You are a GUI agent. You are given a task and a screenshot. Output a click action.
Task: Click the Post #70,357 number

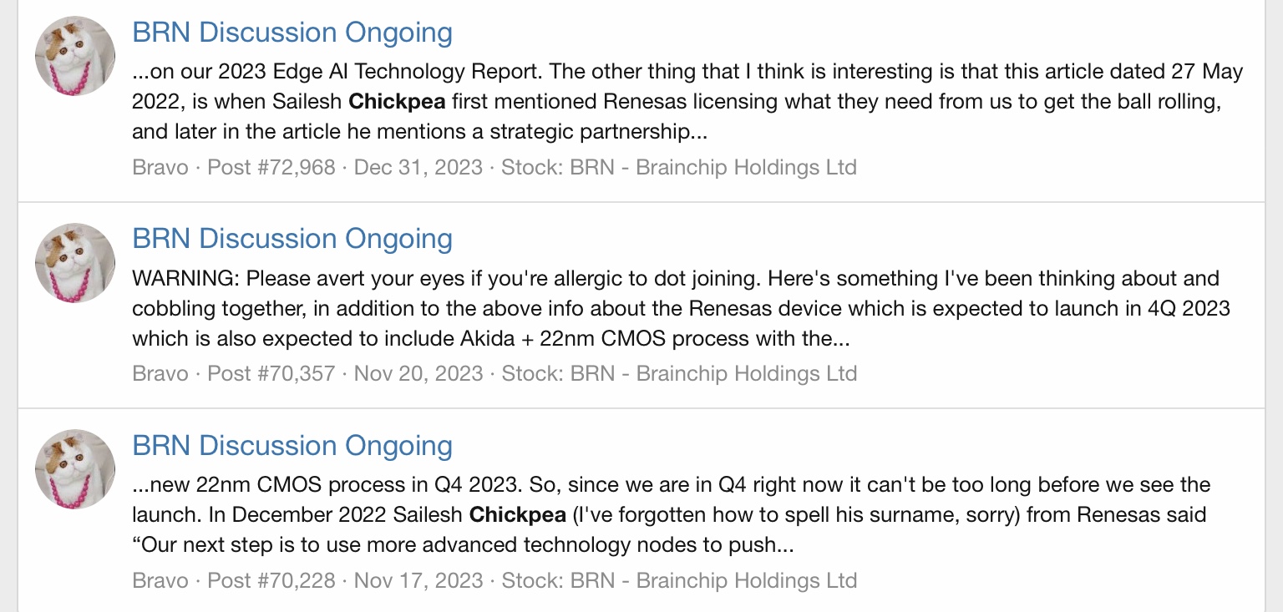pos(271,373)
